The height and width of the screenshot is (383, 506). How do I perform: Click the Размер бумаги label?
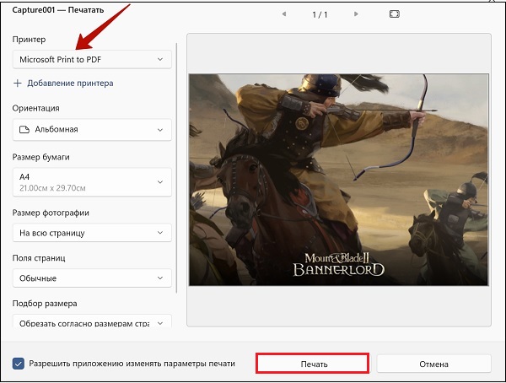[x=41, y=157]
